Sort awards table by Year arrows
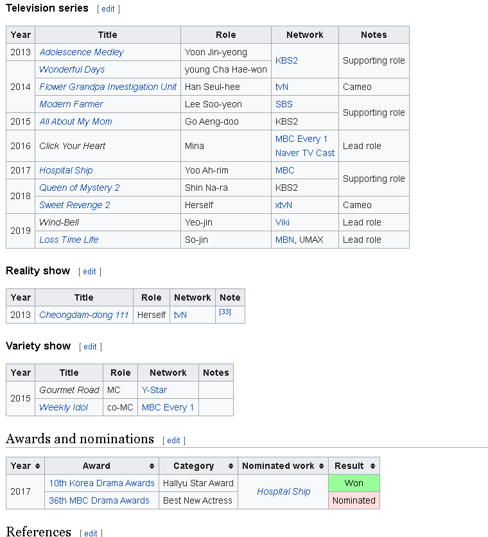 coord(38,466)
